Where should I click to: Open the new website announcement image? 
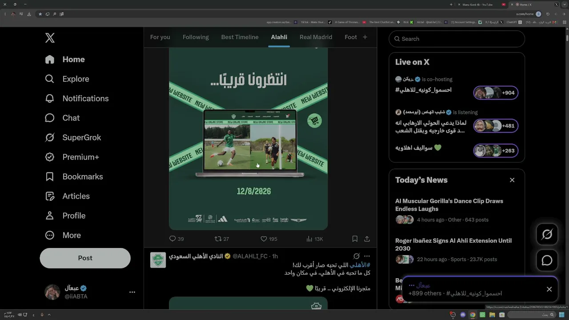[248, 139]
